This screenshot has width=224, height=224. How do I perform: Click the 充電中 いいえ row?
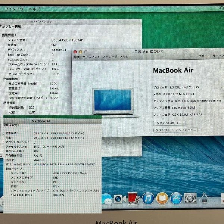pyautogui.click(x=34, y=93)
